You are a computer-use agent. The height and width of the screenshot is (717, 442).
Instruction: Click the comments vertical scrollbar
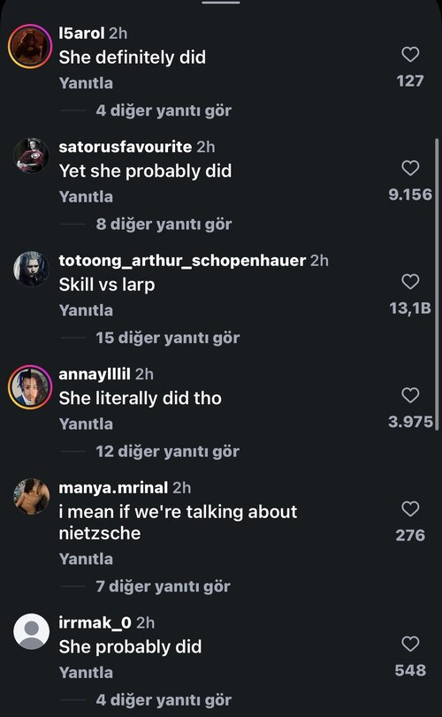(437, 284)
